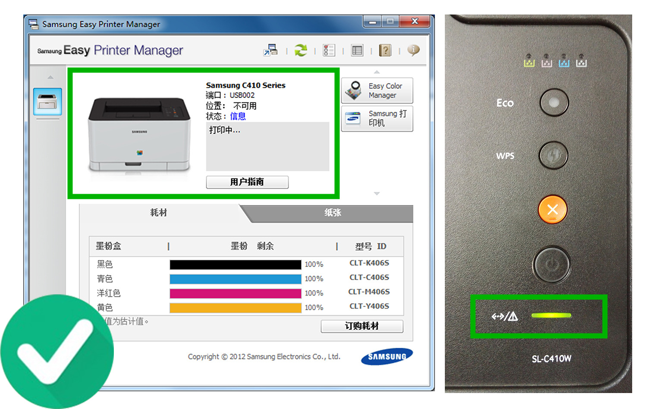Image resolution: width=647 pixels, height=409 pixels.
Task: Open the alert settings table icon
Action: [357, 50]
